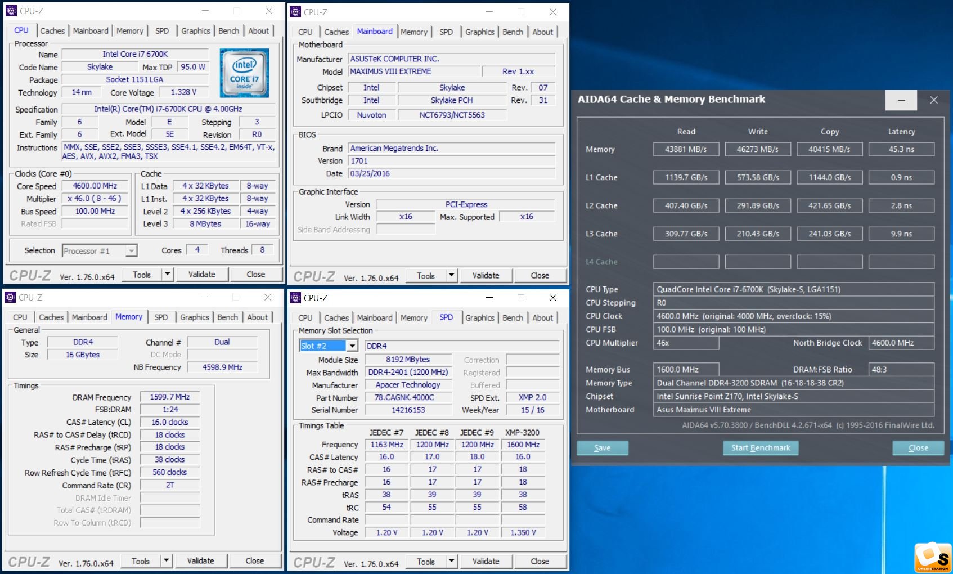This screenshot has height=574, width=953.
Task: Close the AIDA64 Cache & Memory Benchmark window
Action: pos(934,100)
